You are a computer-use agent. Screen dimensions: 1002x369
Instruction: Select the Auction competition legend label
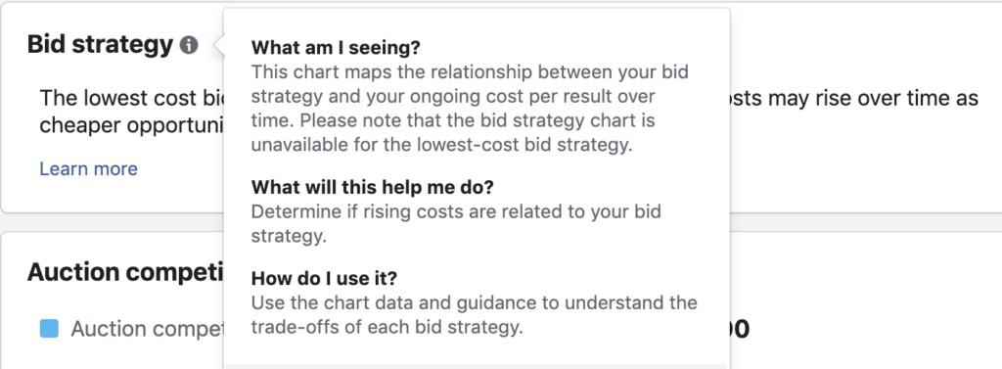[x=147, y=329]
